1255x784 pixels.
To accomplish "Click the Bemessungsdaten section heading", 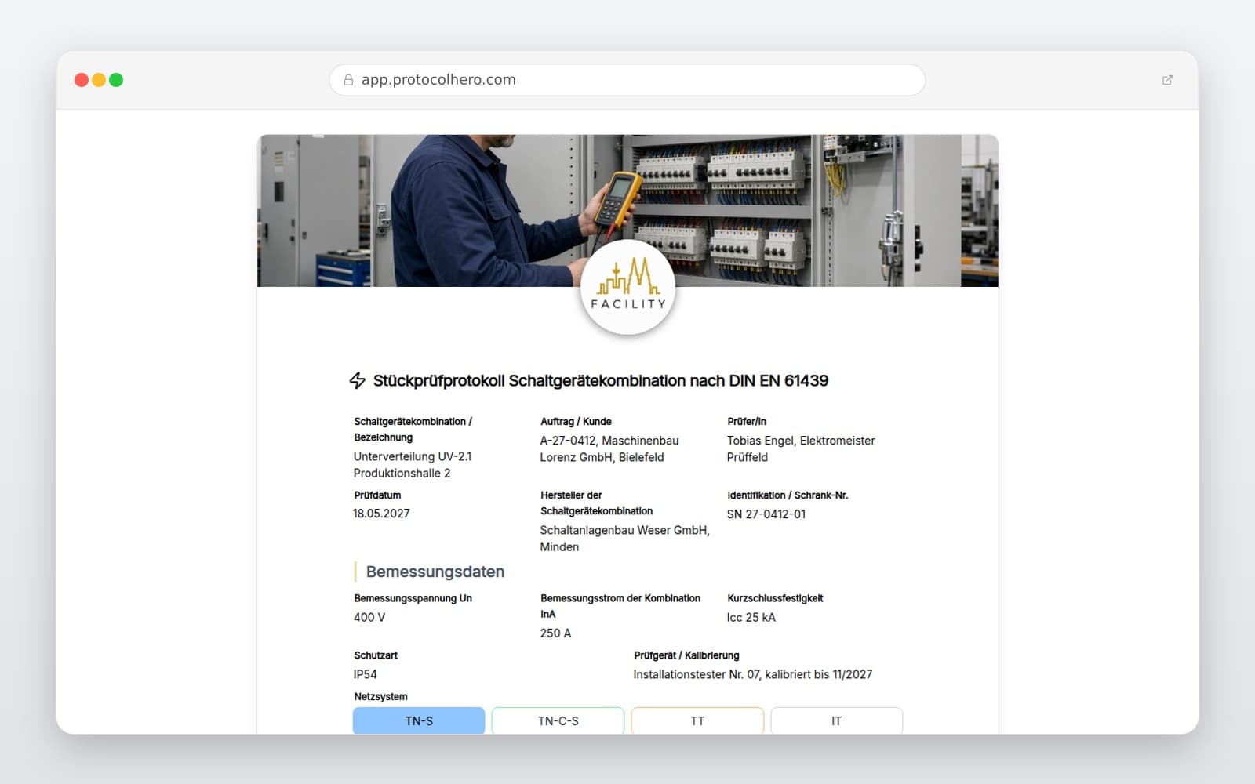I will click(x=435, y=572).
